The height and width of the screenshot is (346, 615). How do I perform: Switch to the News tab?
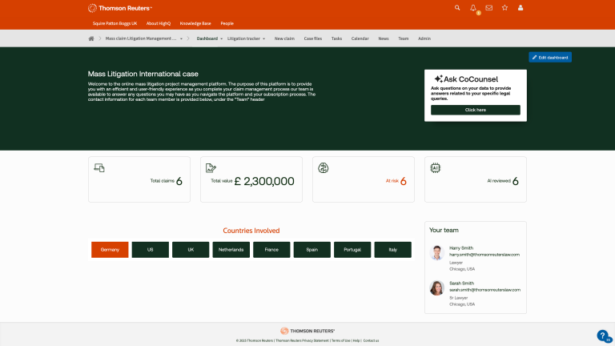[384, 38]
